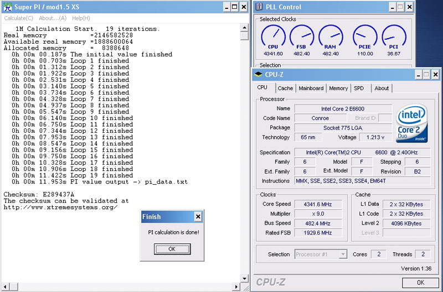Open the About...(A) menu in Super PI

(x=53, y=18)
